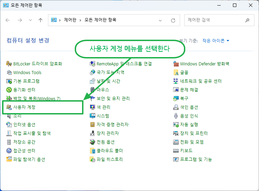Open the 보기 기준 작은 아이콘 dropdown
259x191 pixels.
click(216, 40)
